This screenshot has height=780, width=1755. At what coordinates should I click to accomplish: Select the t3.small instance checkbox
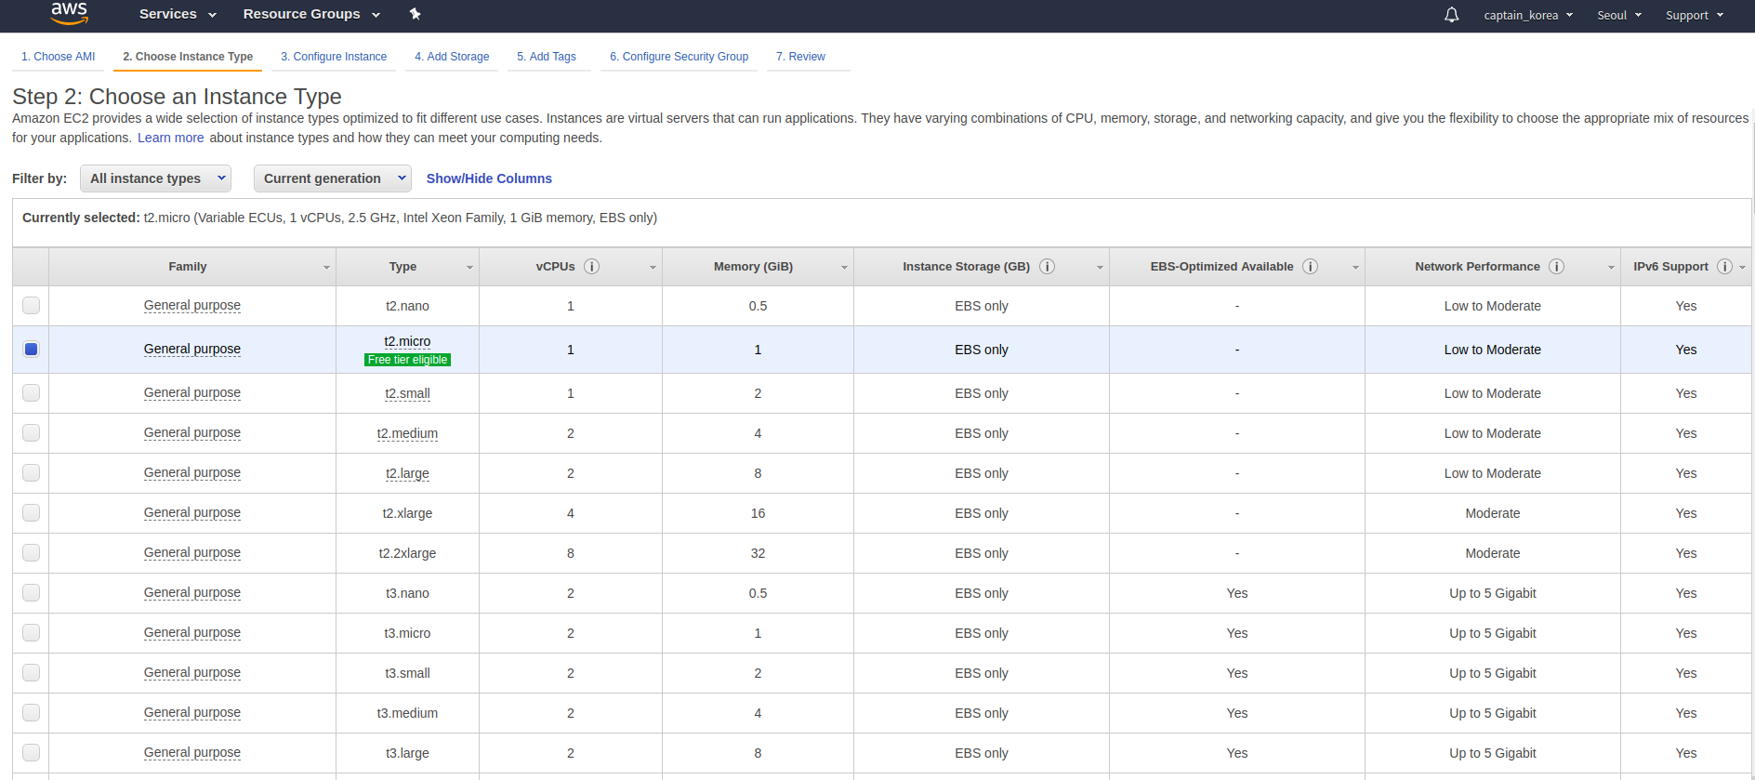coord(32,672)
